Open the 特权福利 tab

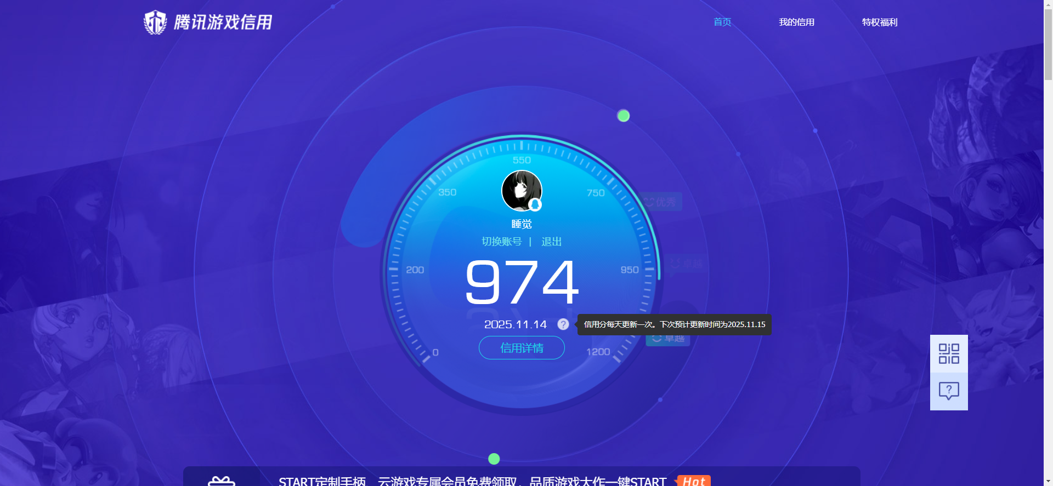click(880, 22)
